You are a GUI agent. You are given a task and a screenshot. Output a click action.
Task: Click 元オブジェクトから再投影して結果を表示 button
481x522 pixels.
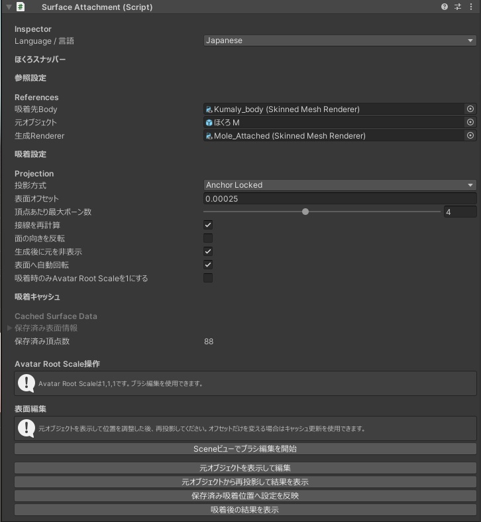[245, 482]
